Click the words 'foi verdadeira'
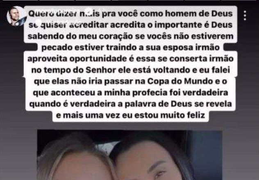This screenshot has height=180, width=259. point(199,92)
